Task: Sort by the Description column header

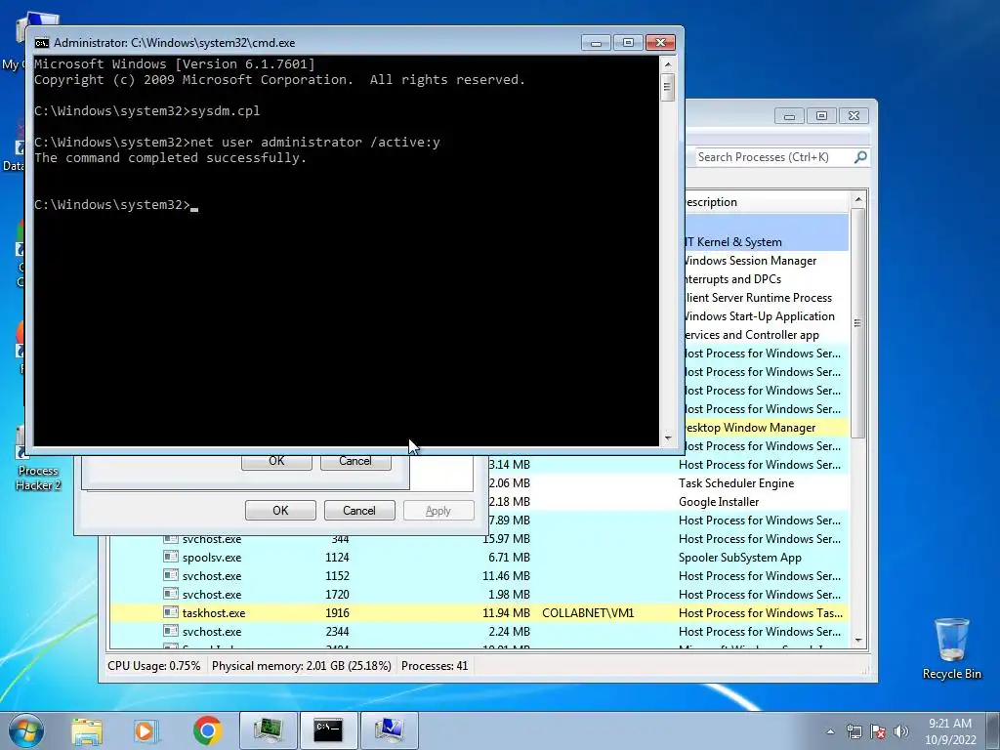Action: (766, 202)
